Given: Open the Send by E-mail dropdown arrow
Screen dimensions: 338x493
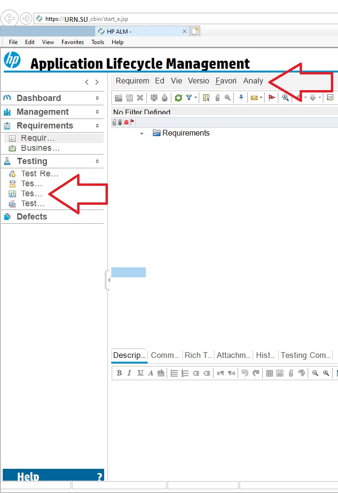Looking at the screenshot, I should [x=261, y=98].
